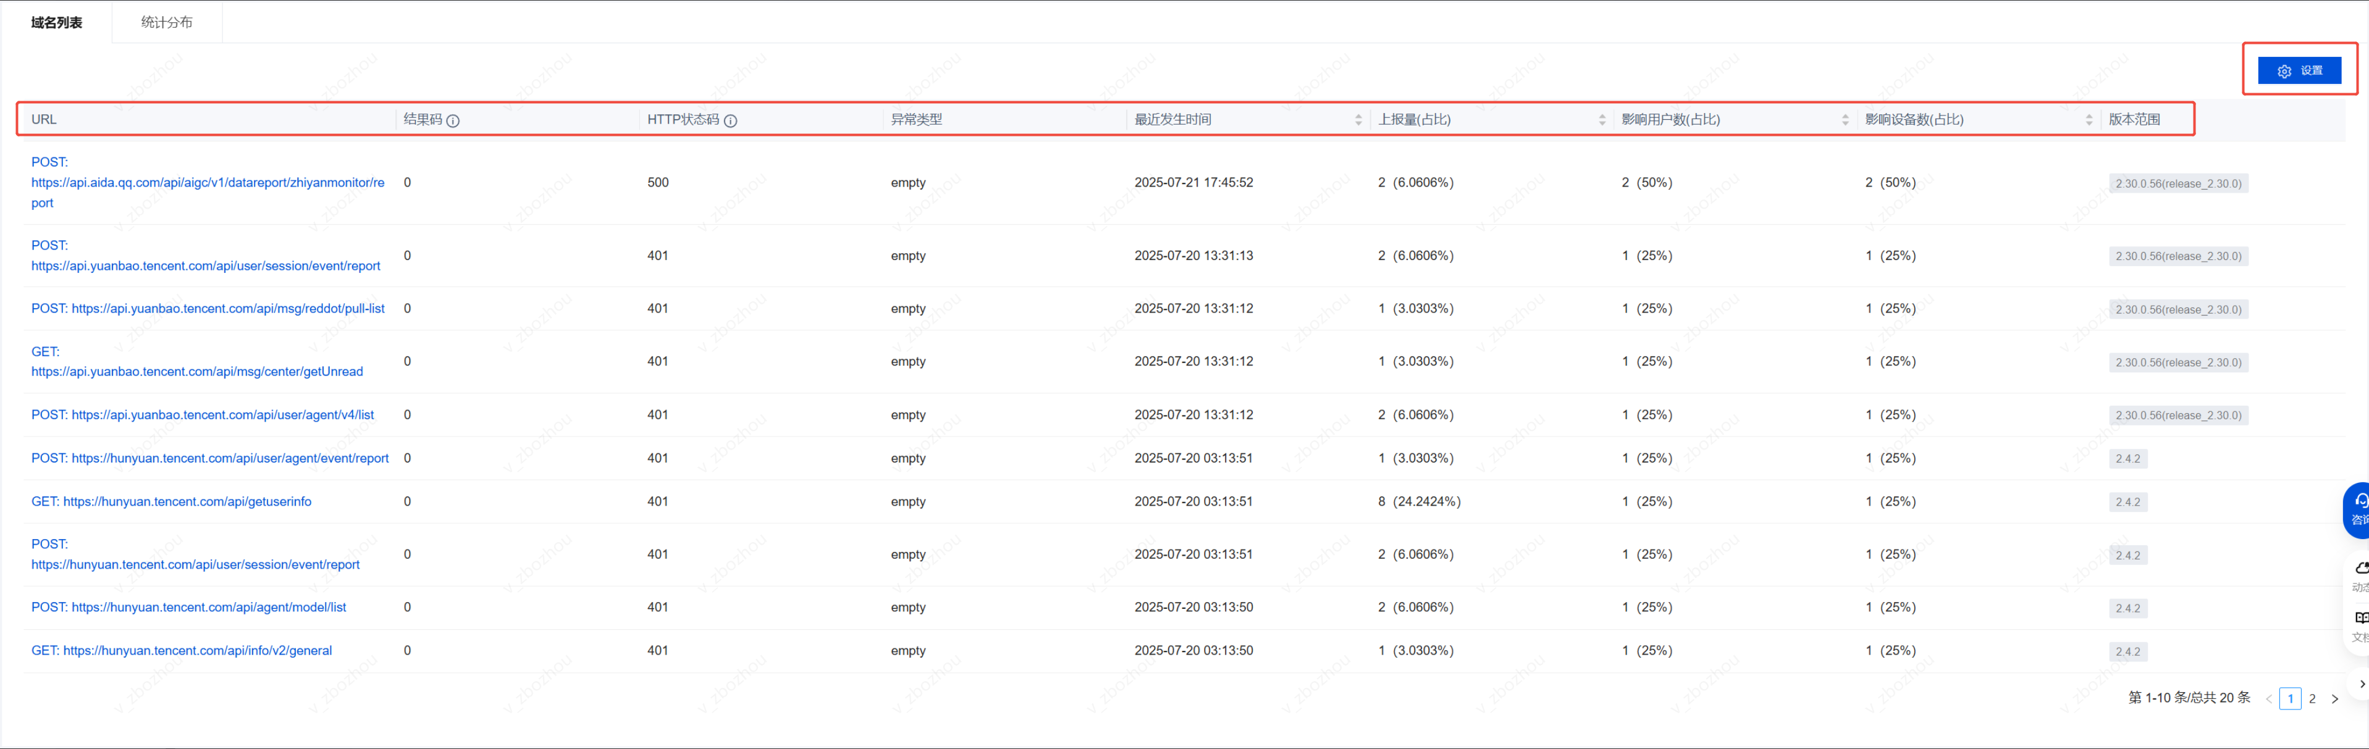
Task: Sort by 影响设备数(占比) column
Action: point(2089,120)
